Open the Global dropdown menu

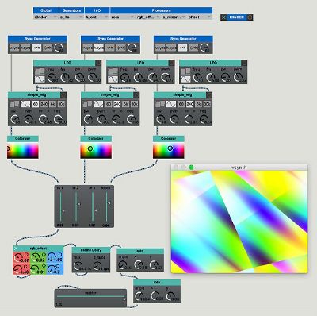click(x=46, y=17)
